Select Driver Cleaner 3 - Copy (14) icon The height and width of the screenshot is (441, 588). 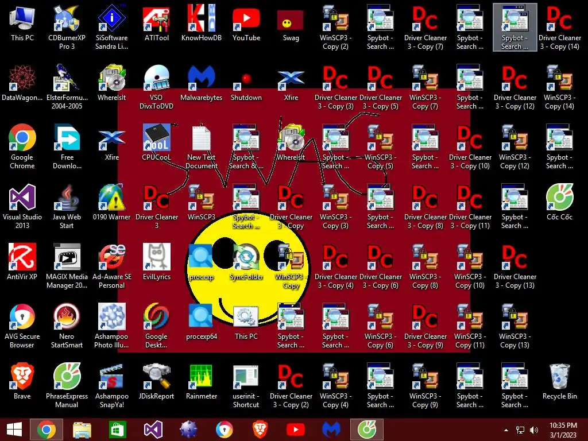tap(559, 27)
